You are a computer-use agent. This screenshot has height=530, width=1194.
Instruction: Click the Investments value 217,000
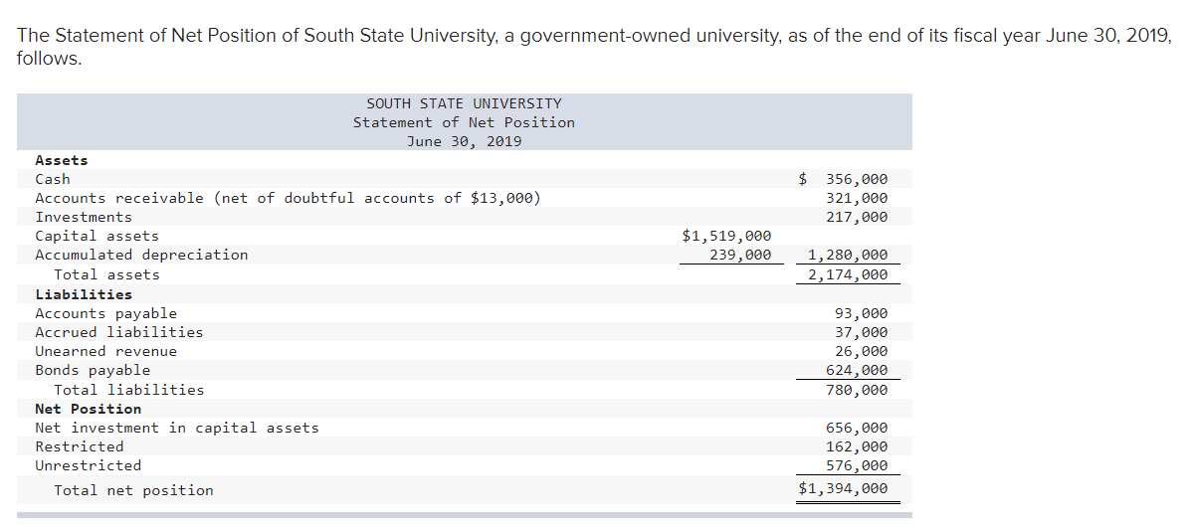(x=857, y=217)
